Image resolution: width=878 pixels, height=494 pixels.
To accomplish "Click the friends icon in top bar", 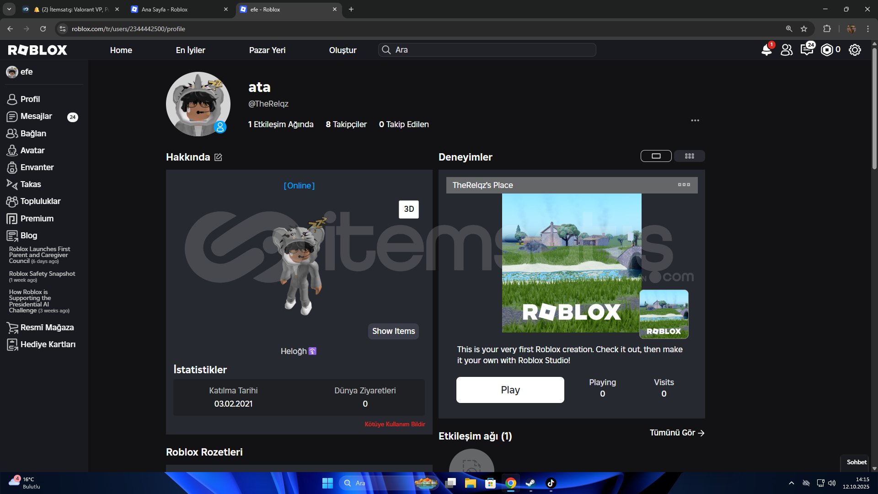I will pyautogui.click(x=787, y=50).
